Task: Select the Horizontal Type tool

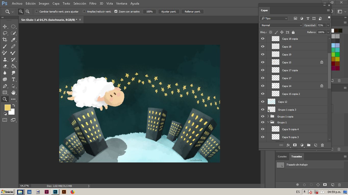Action: click(x=13, y=79)
